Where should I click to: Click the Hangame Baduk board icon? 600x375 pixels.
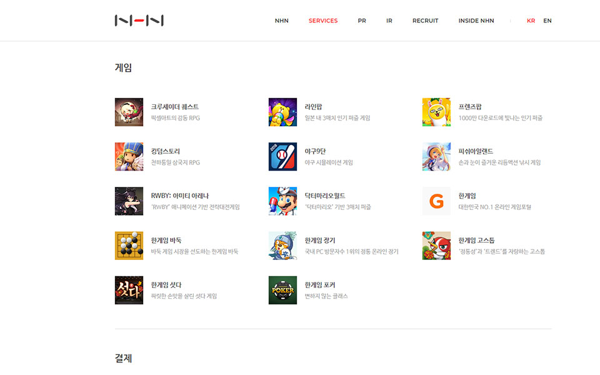tap(129, 246)
